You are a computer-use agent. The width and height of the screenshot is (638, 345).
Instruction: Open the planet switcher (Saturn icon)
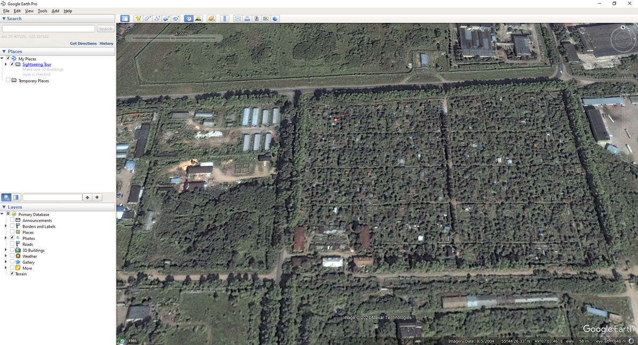(211, 19)
